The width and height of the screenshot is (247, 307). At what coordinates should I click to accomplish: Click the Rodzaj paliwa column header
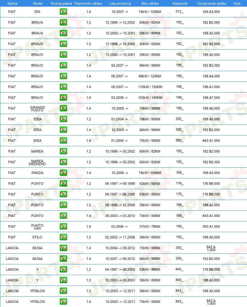tap(61, 3)
